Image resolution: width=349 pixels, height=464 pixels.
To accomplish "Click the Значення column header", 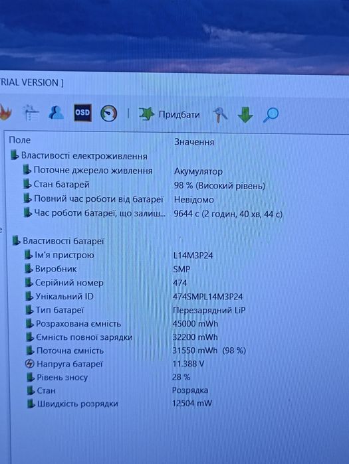I will pyautogui.click(x=194, y=142).
